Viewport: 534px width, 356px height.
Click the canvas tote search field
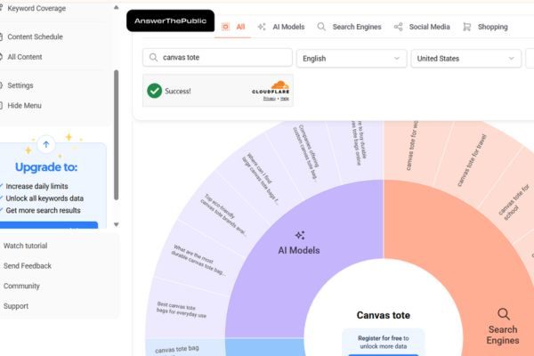(x=218, y=58)
